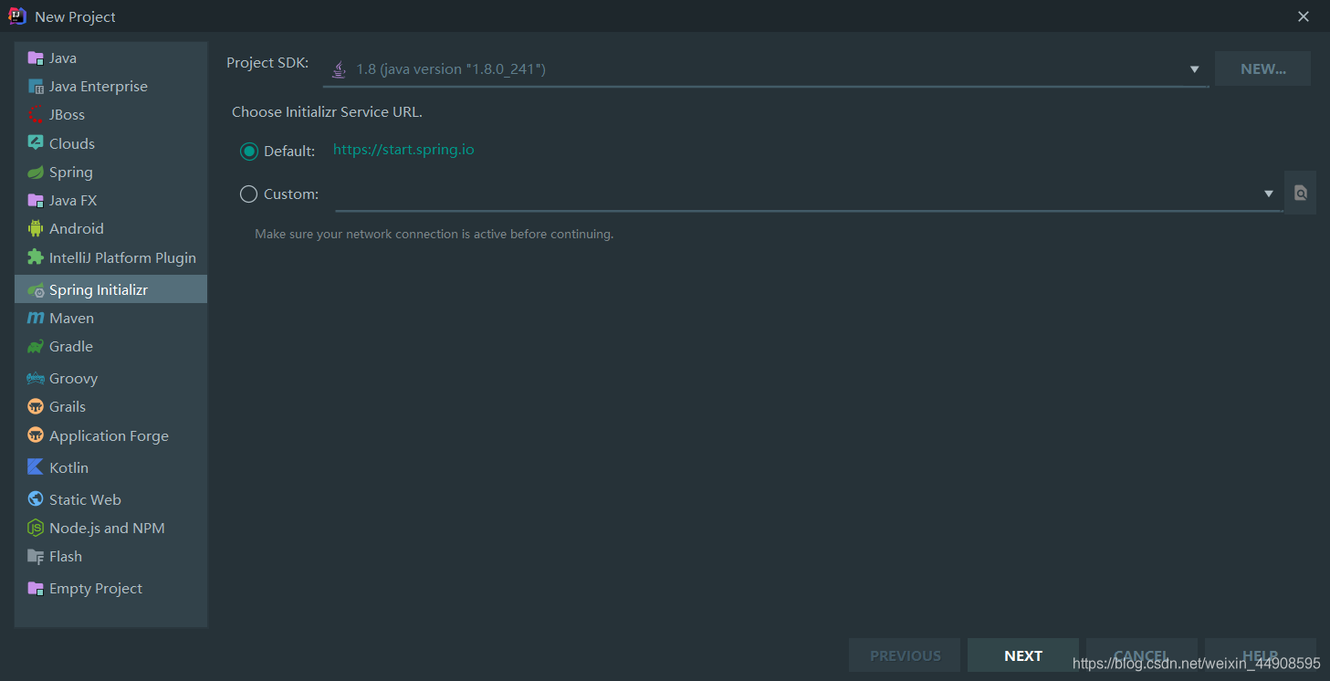Click the JBoss icon in sidebar
This screenshot has width=1330, height=681.
[x=36, y=115]
